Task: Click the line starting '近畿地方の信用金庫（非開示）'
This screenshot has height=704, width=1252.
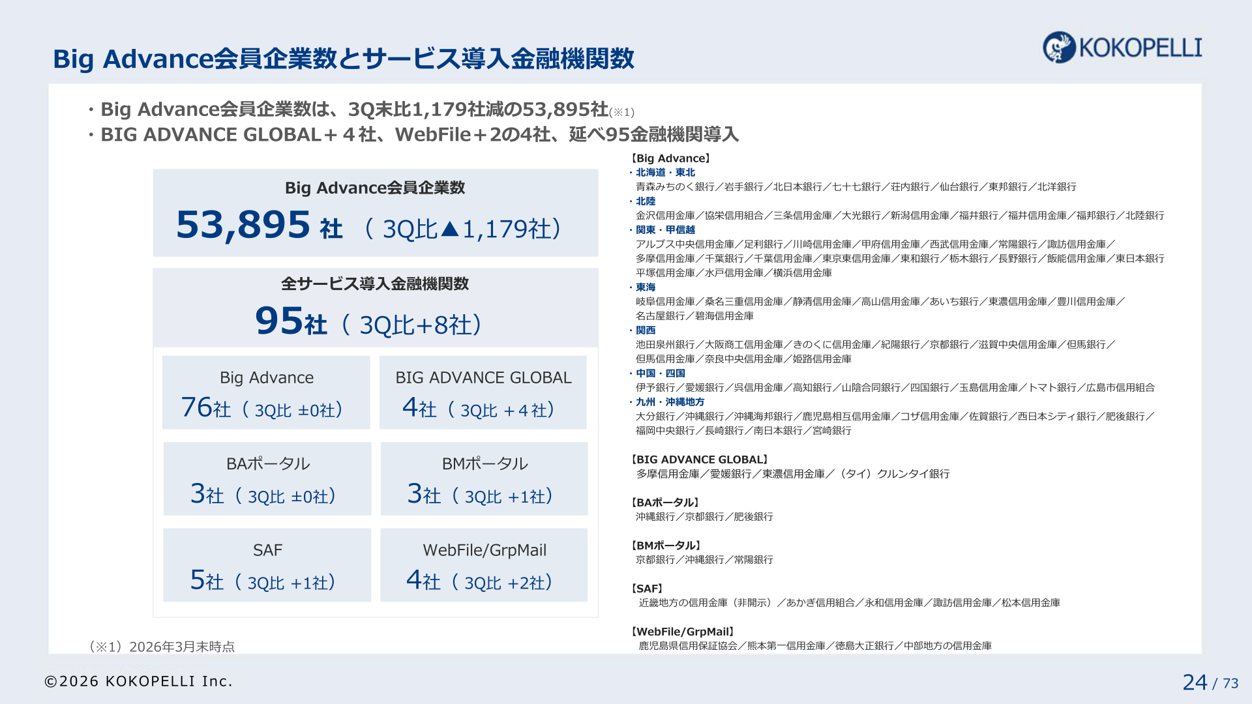Action: coord(850,603)
